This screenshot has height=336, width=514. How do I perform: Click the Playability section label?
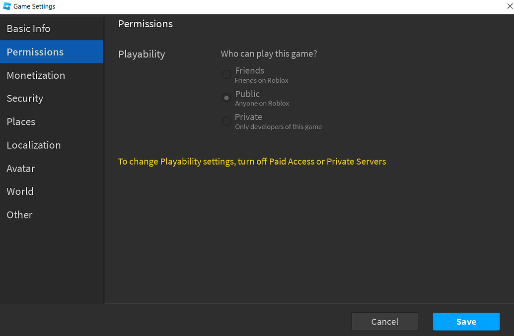[x=142, y=54]
